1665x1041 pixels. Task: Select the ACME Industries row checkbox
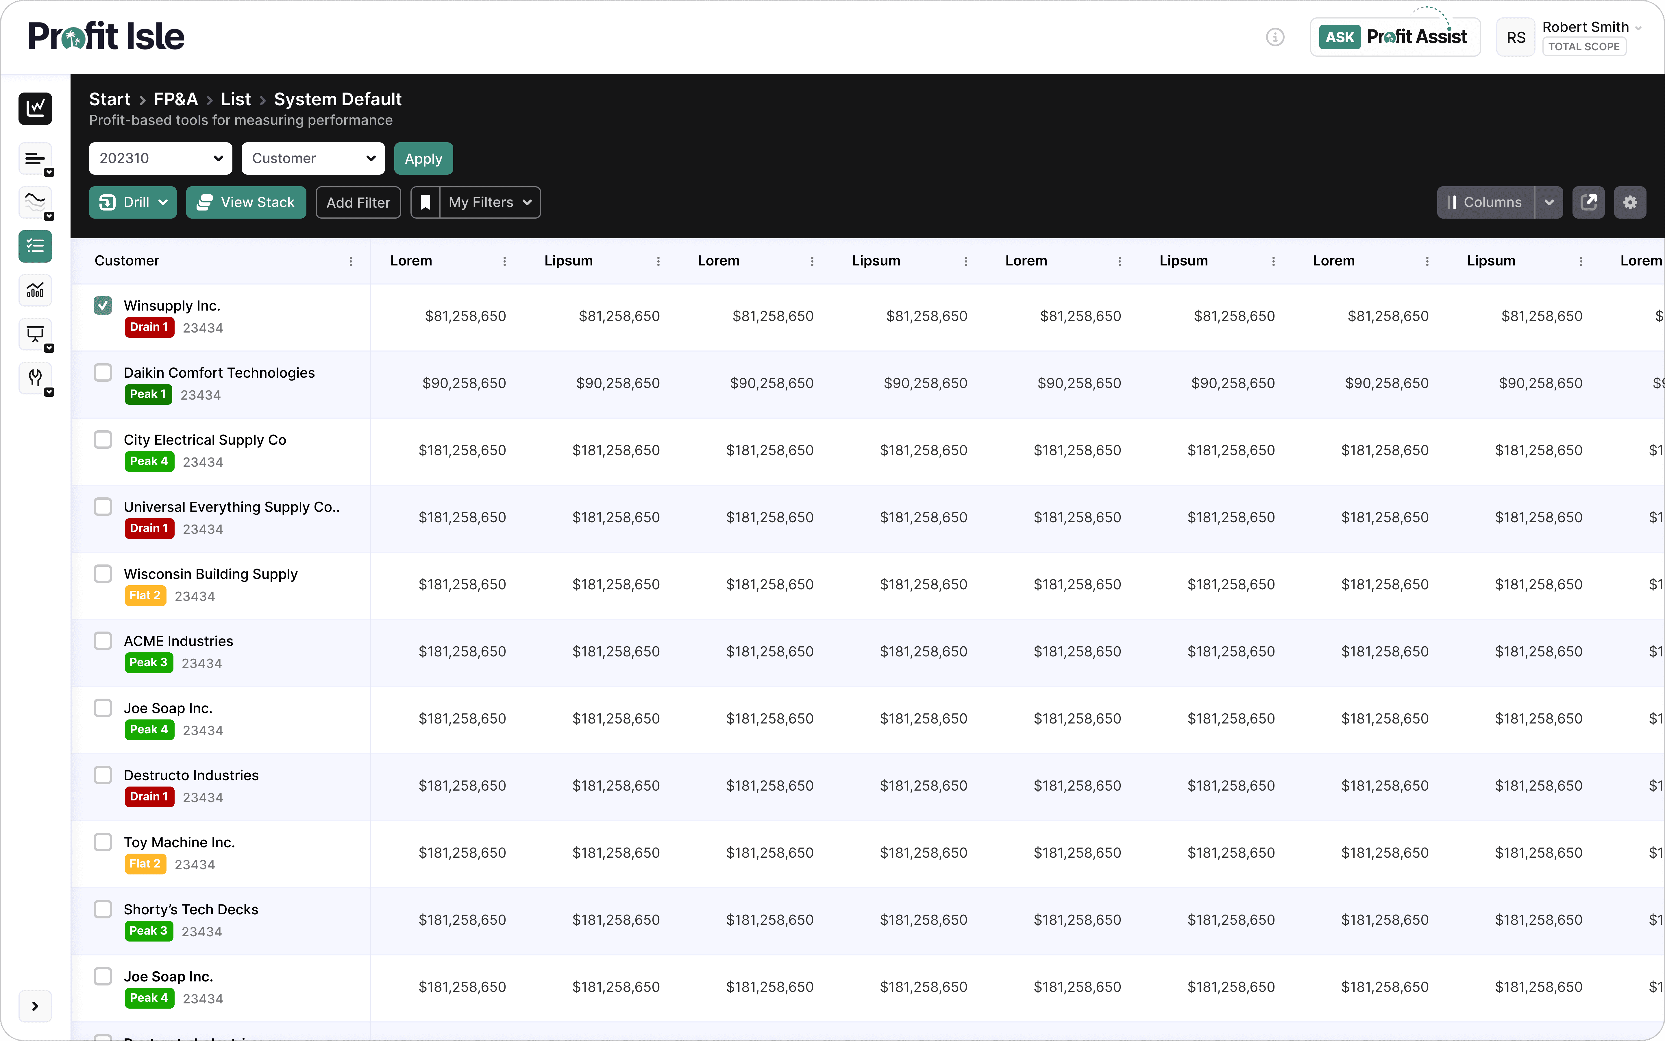point(103,641)
